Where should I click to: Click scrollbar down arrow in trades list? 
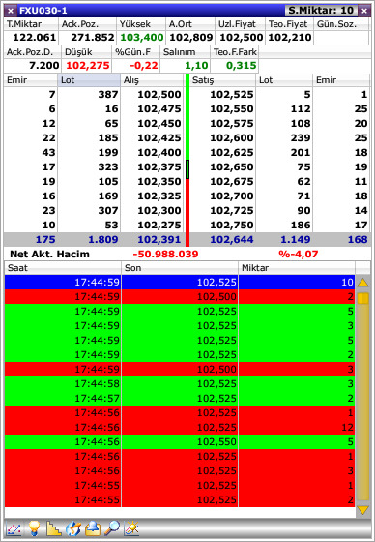pos(362,510)
